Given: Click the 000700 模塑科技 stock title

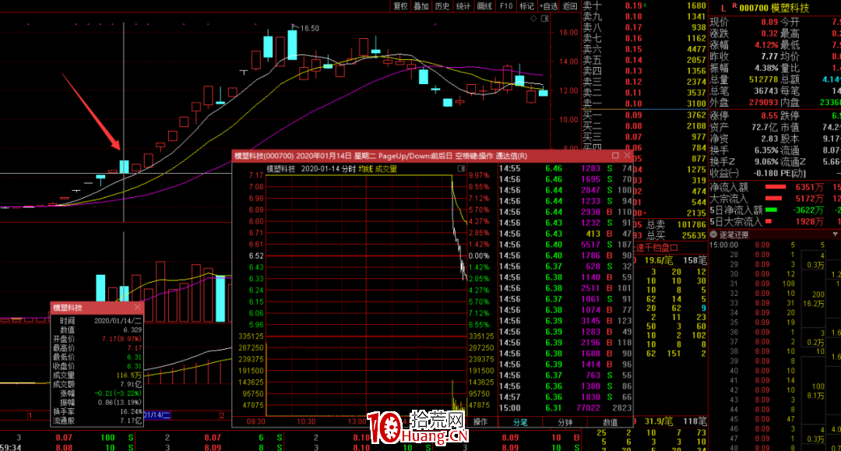Looking at the screenshot, I should tap(774, 8).
